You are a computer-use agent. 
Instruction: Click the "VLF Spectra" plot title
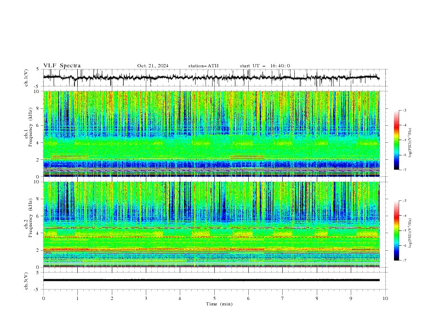62,66
